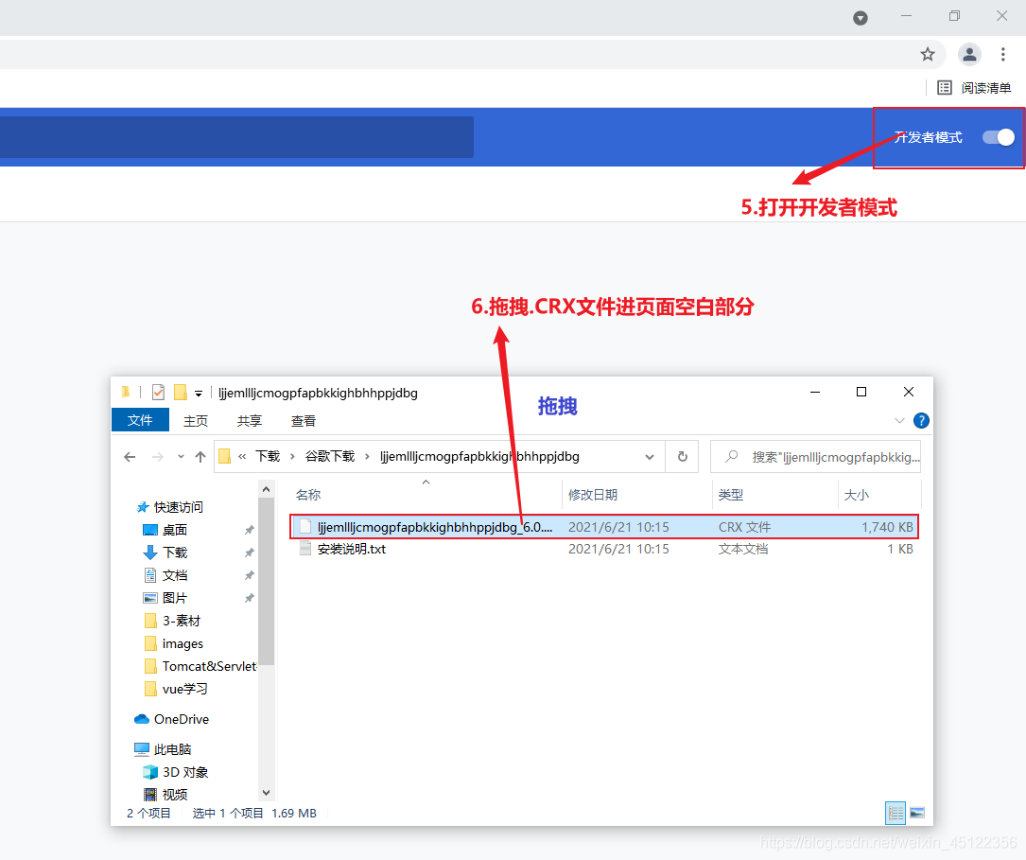Click the CRX 文件 type cell

pyautogui.click(x=744, y=527)
